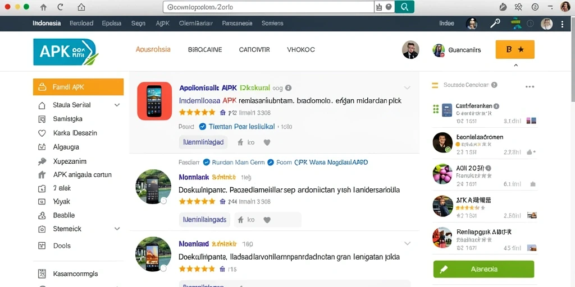The height and width of the screenshot is (287, 575).
Task: Like the Nomlank card with heart icon
Action: click(267, 220)
